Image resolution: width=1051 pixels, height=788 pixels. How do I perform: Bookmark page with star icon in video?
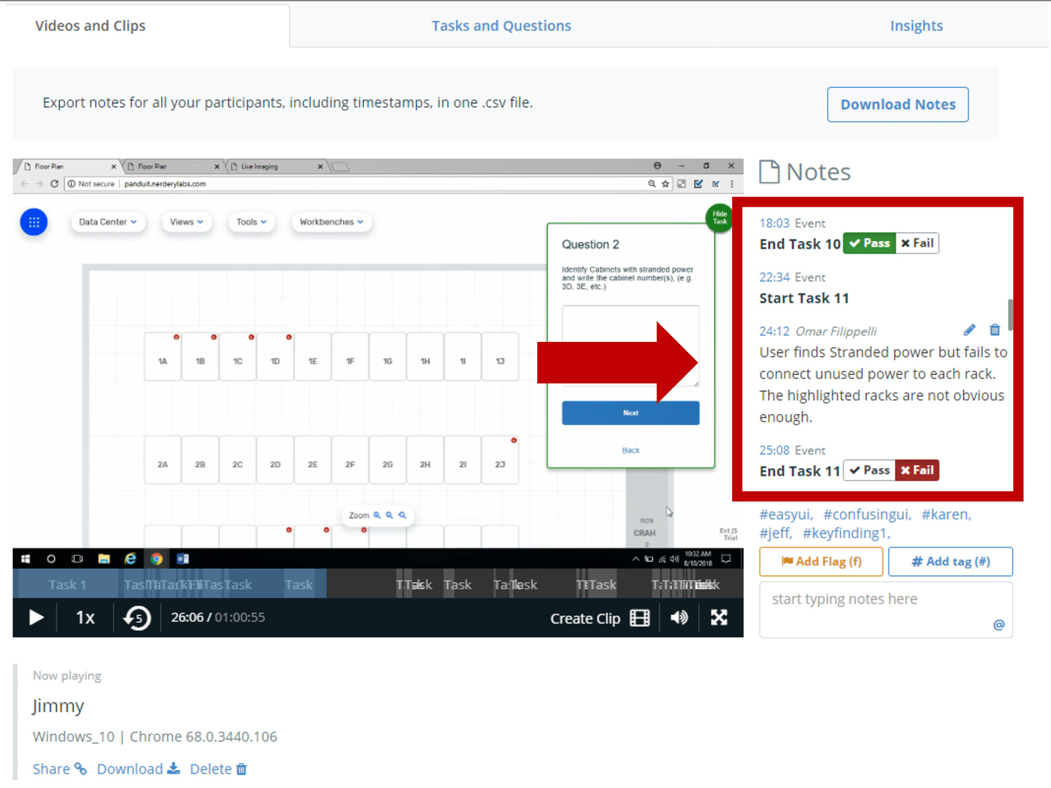[666, 184]
